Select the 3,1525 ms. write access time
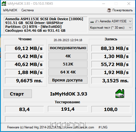This screenshot has height=132, width=136. (x=111, y=81)
